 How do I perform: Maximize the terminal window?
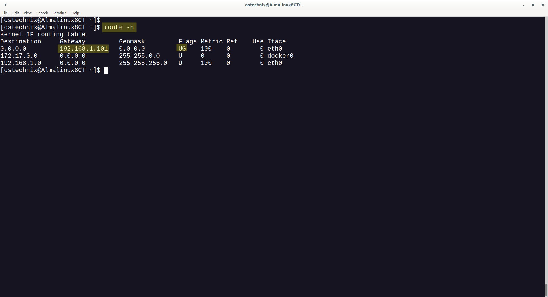pyautogui.click(x=533, y=5)
